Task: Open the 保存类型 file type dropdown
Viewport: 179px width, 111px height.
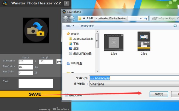Action: (x=134, y=84)
